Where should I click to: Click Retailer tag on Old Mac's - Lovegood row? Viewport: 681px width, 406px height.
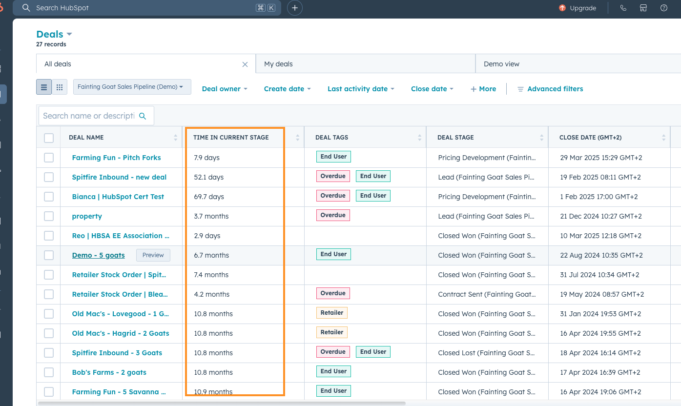click(332, 313)
